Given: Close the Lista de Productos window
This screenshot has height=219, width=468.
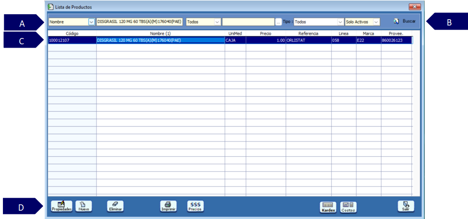Looking at the screenshot, I should 415,7.
